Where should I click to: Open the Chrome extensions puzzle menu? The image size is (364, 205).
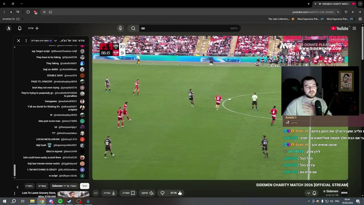coord(28,12)
